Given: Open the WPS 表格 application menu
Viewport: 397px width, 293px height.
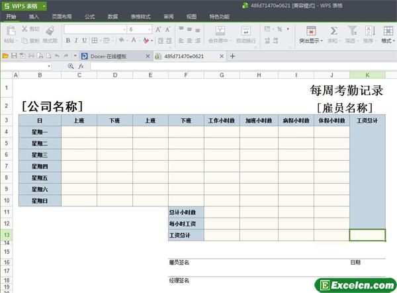Looking at the screenshot, I should [x=24, y=6].
